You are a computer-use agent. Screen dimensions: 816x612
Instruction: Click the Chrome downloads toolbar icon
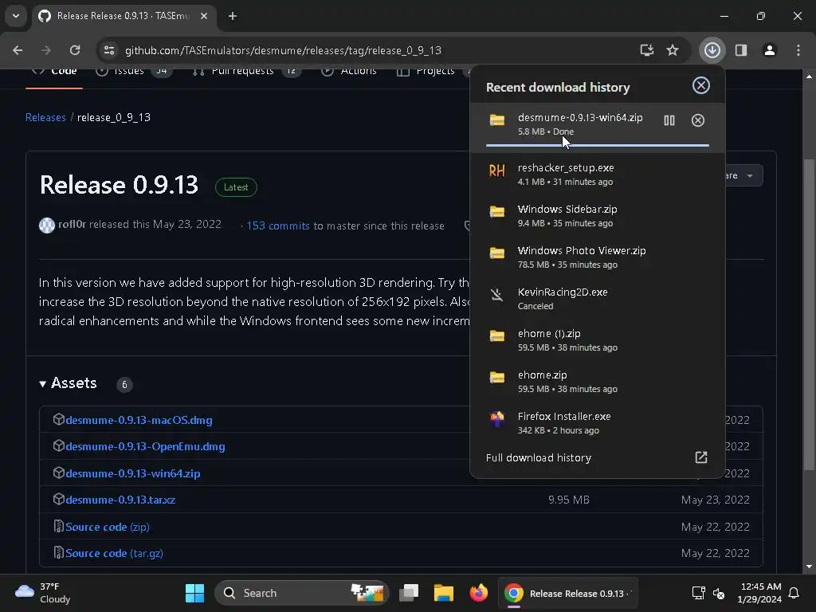click(x=712, y=50)
